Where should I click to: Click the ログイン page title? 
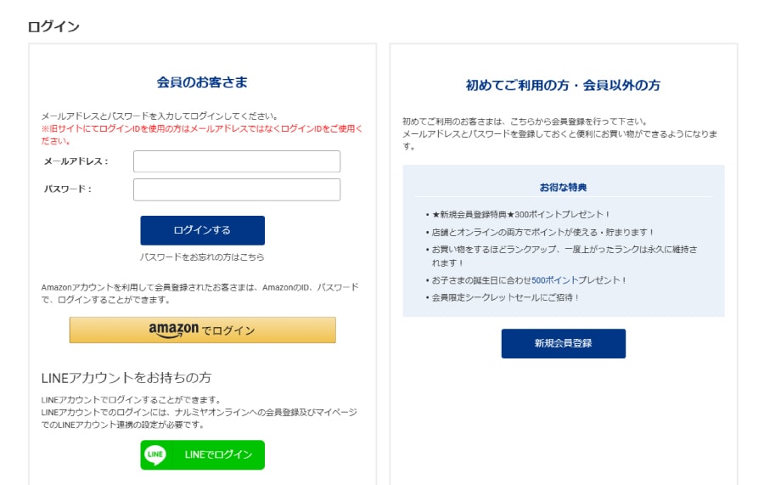pyautogui.click(x=53, y=26)
